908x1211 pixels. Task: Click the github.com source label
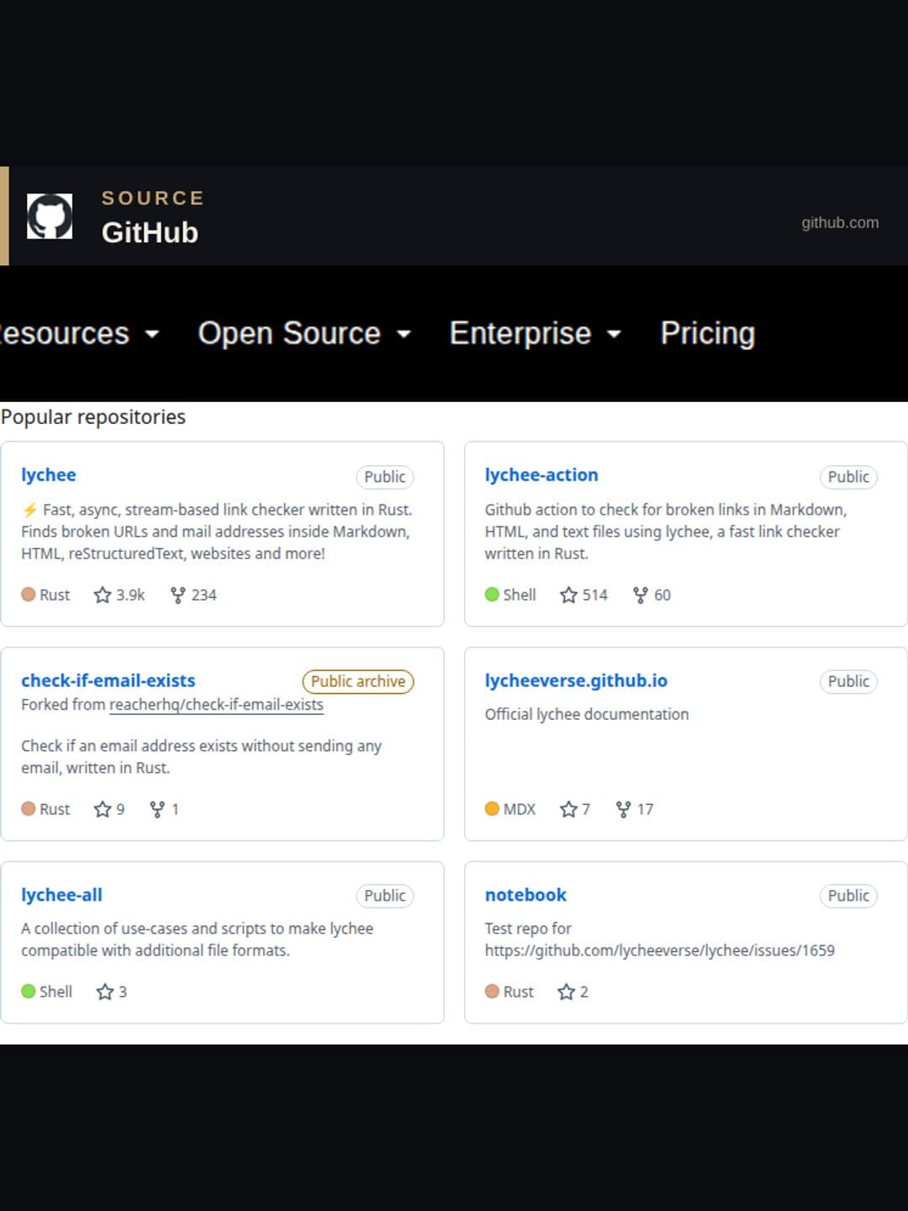click(840, 223)
